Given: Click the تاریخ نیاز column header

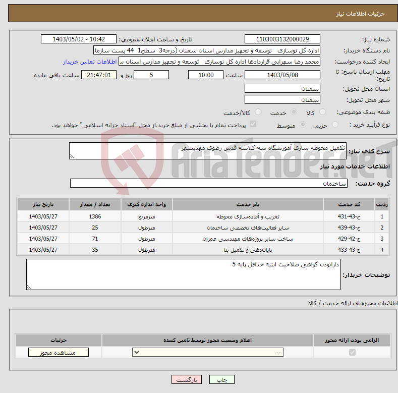Looking at the screenshot, I should point(43,204).
